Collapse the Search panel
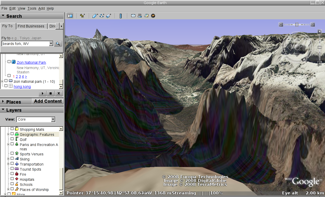This screenshot has width=325, height=197. click(3, 16)
